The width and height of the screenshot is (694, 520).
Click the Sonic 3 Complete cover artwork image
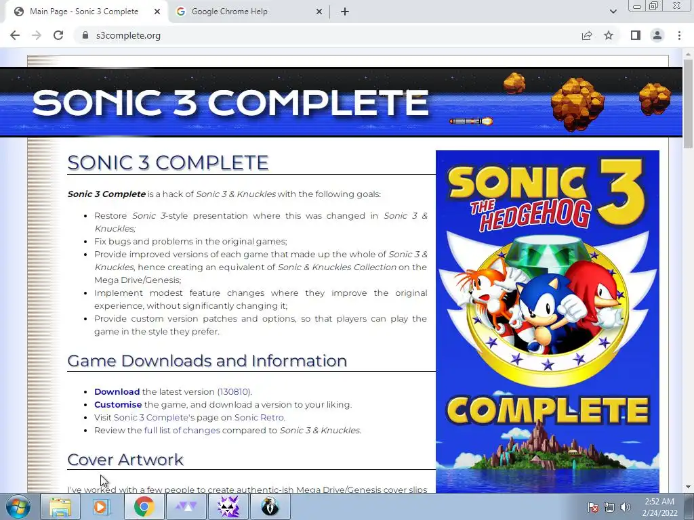[x=548, y=322]
